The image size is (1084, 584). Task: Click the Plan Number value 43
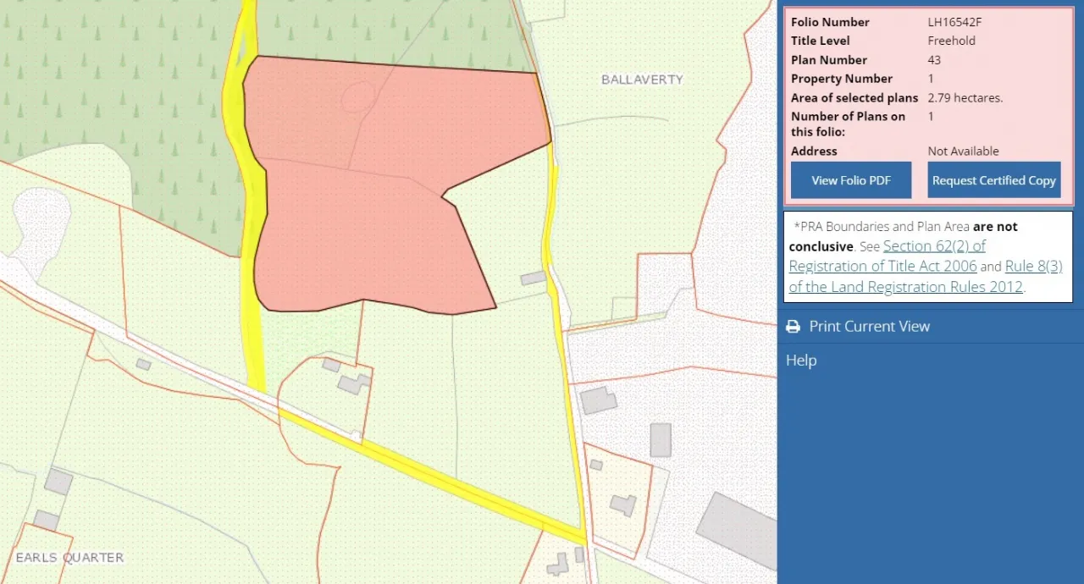click(933, 60)
